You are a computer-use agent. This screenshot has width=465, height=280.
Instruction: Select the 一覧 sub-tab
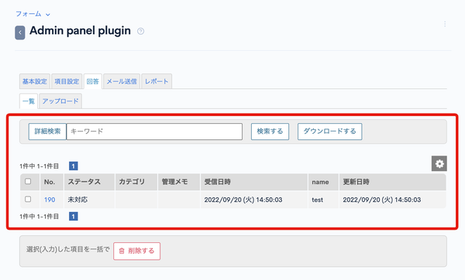(29, 101)
